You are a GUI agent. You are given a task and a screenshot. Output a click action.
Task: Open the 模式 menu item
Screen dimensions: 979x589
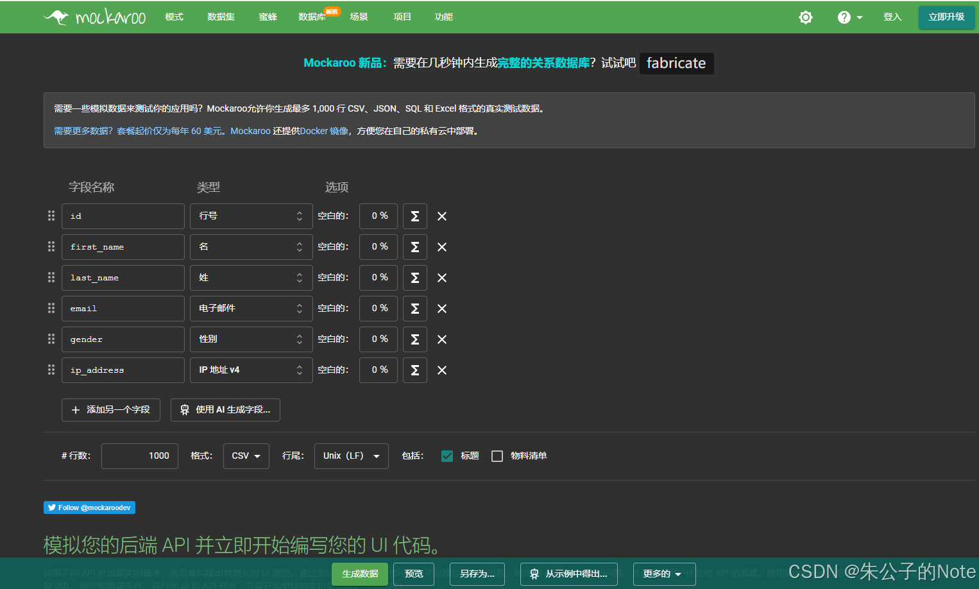pos(174,17)
